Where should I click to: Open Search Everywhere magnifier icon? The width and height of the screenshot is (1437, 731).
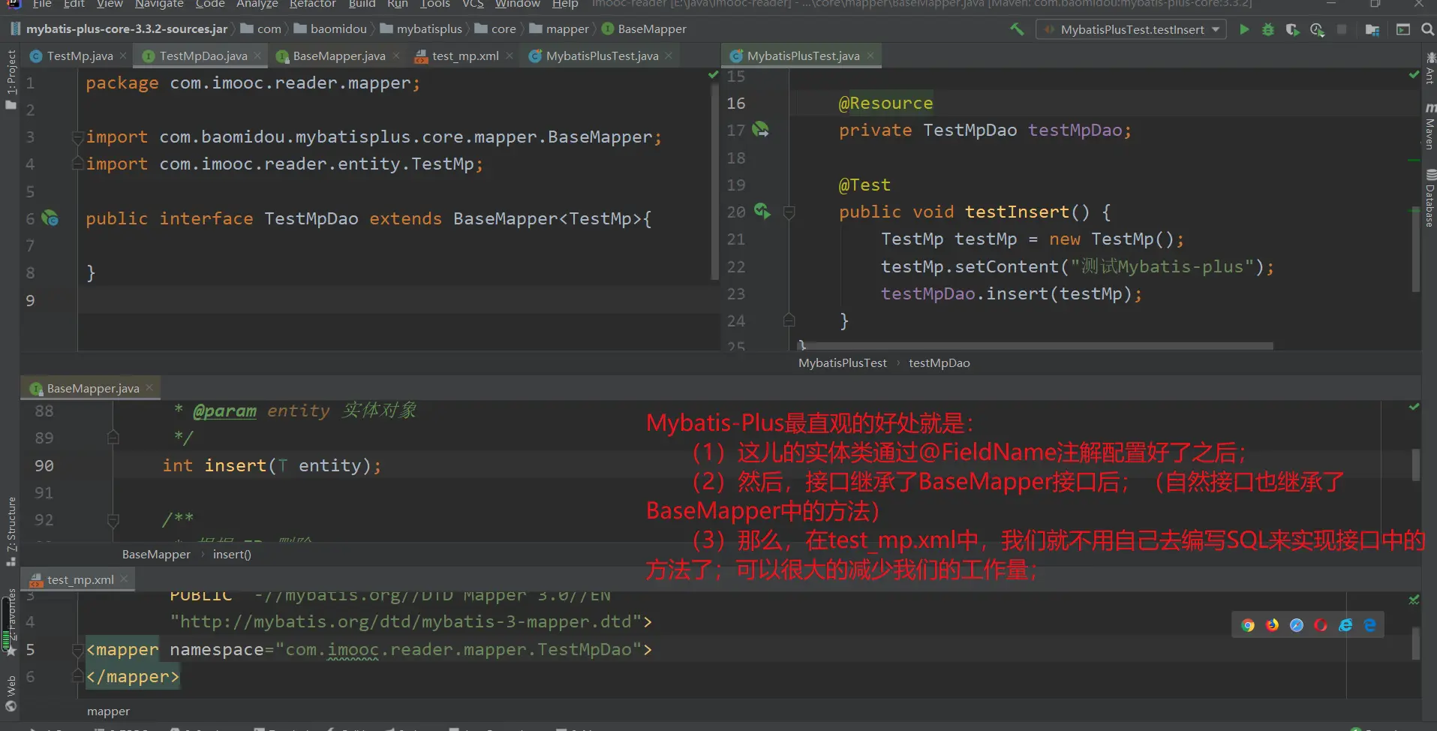click(1427, 29)
